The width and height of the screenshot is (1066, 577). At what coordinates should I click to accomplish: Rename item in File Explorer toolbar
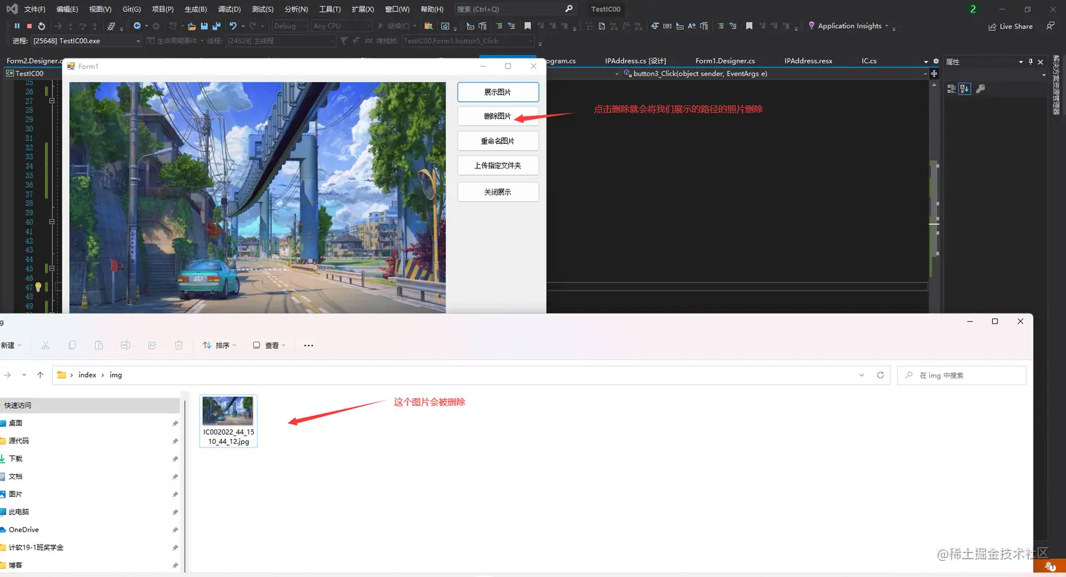click(125, 345)
